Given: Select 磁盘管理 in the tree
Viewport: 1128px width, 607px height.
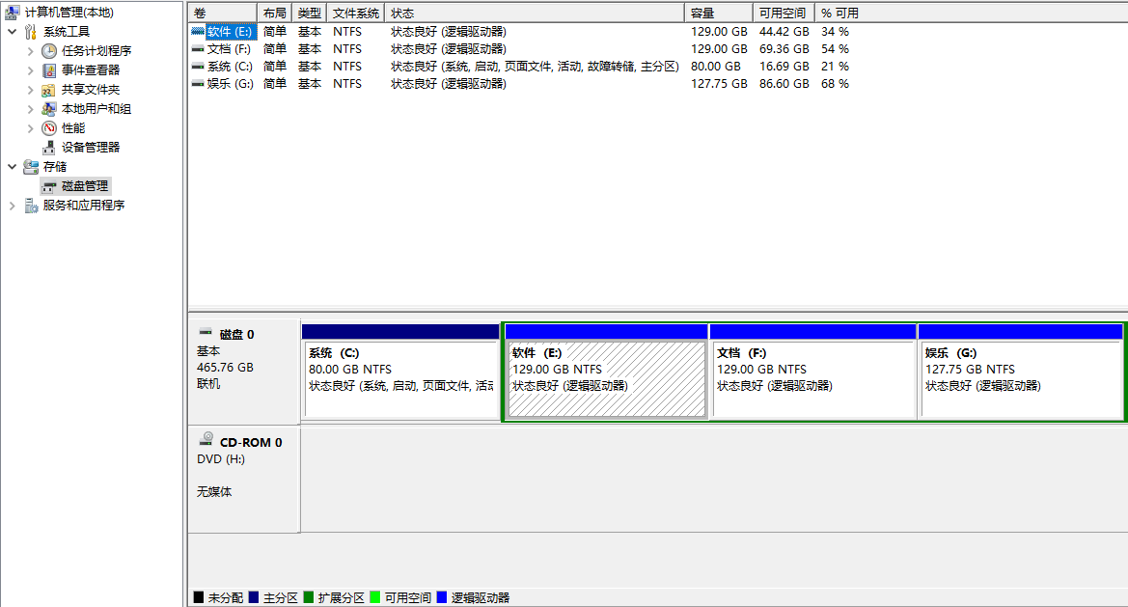Looking at the screenshot, I should pyautogui.click(x=85, y=186).
